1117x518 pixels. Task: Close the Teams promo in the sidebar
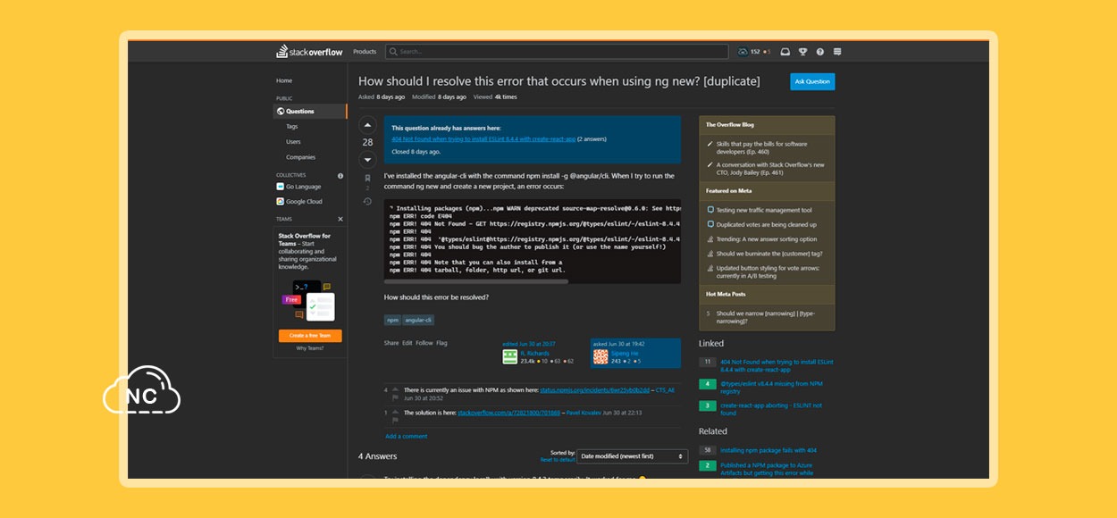click(x=340, y=219)
